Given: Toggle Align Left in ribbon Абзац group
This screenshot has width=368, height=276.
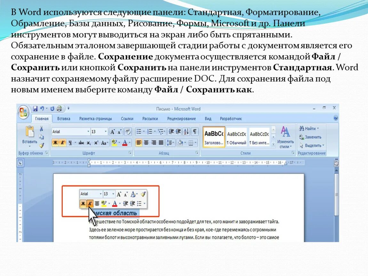Looking at the screenshot, I should [x=139, y=143].
